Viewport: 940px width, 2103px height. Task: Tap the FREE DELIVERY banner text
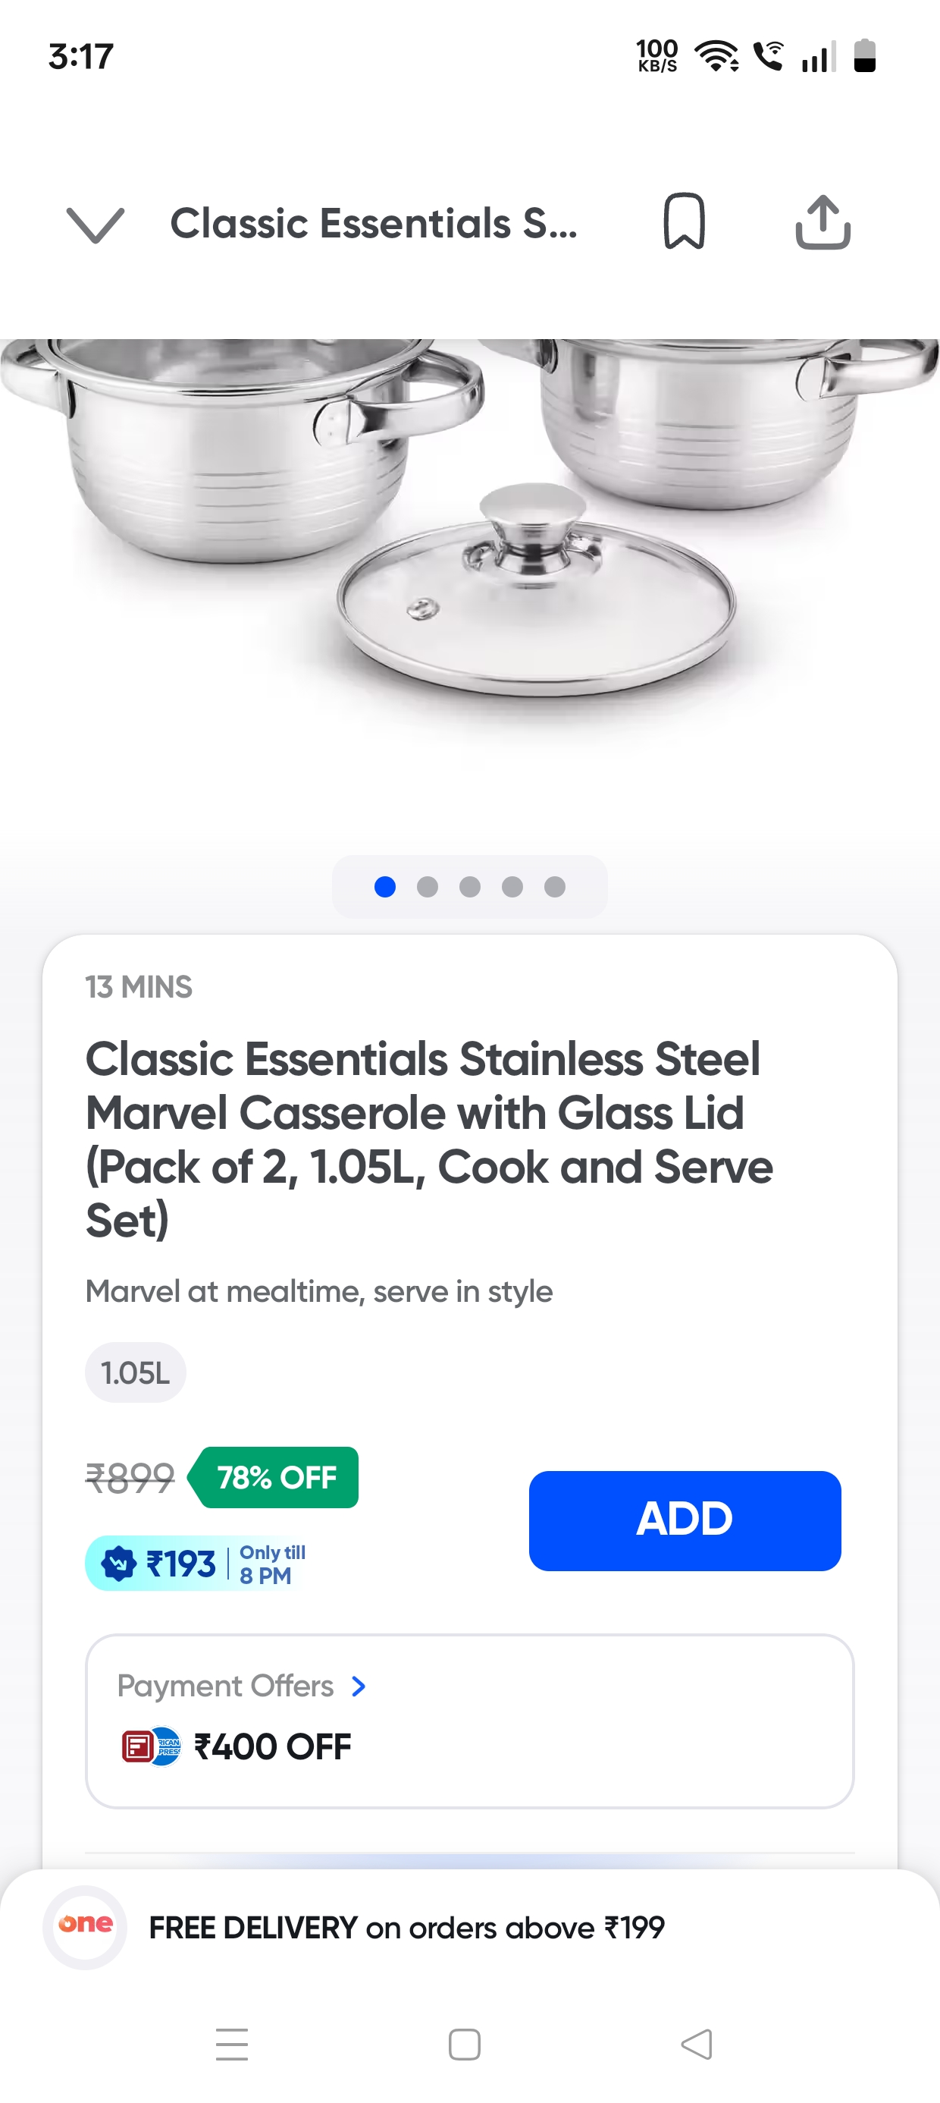point(406,1929)
